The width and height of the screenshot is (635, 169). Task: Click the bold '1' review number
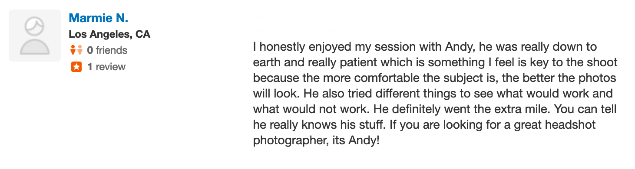click(89, 67)
